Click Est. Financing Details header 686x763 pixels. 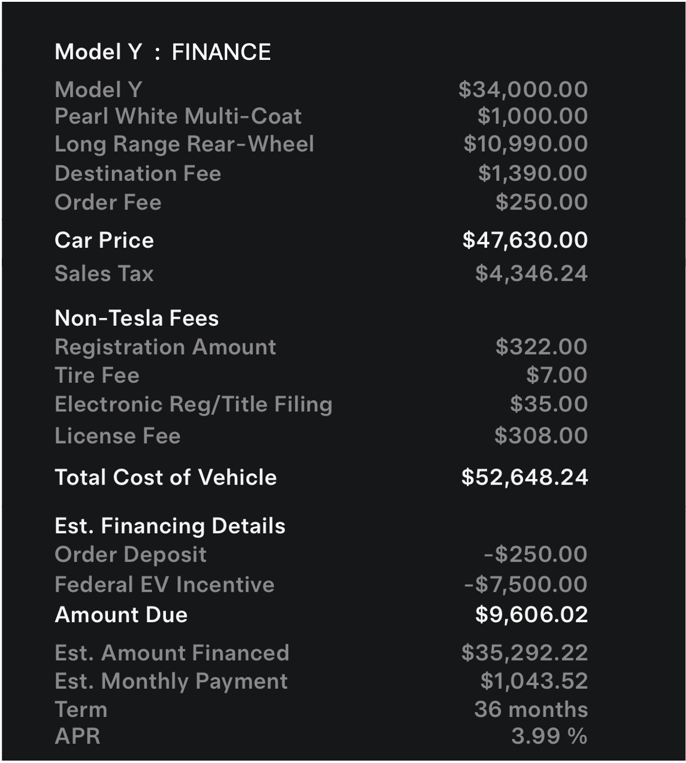(x=170, y=526)
